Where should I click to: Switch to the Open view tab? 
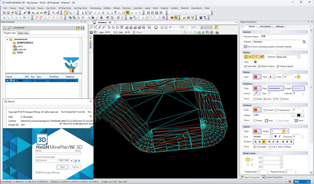point(23,33)
